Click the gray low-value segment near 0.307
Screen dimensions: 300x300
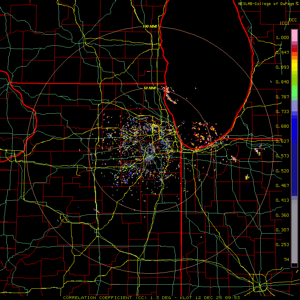(x=294, y=232)
